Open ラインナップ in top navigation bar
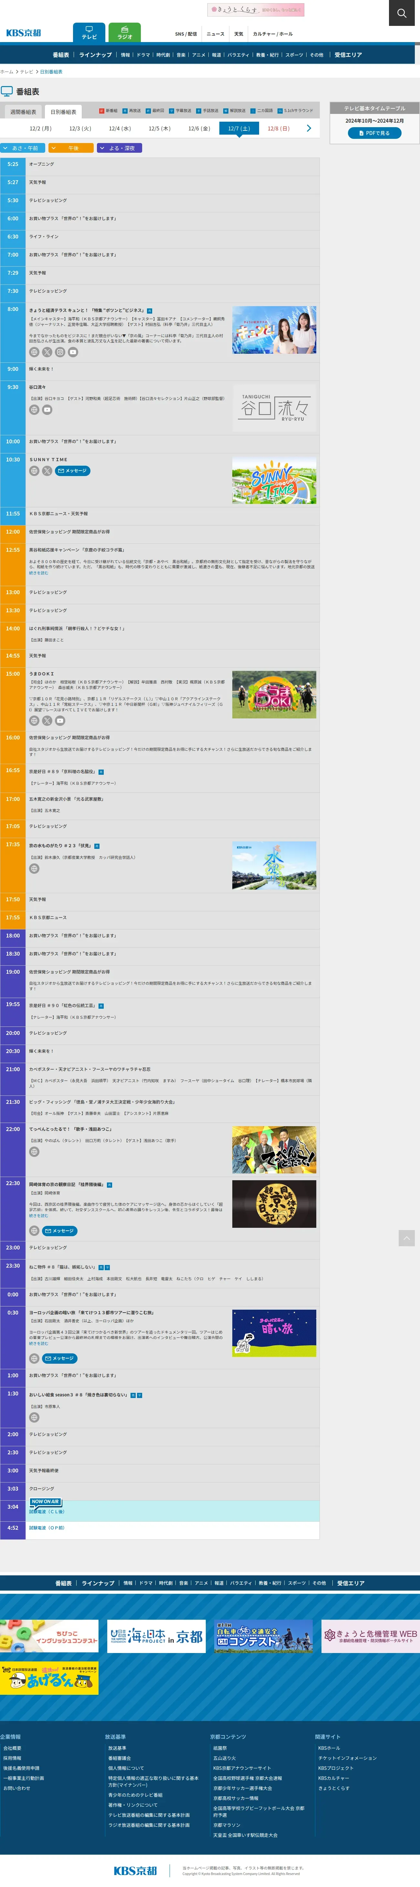 click(x=95, y=55)
